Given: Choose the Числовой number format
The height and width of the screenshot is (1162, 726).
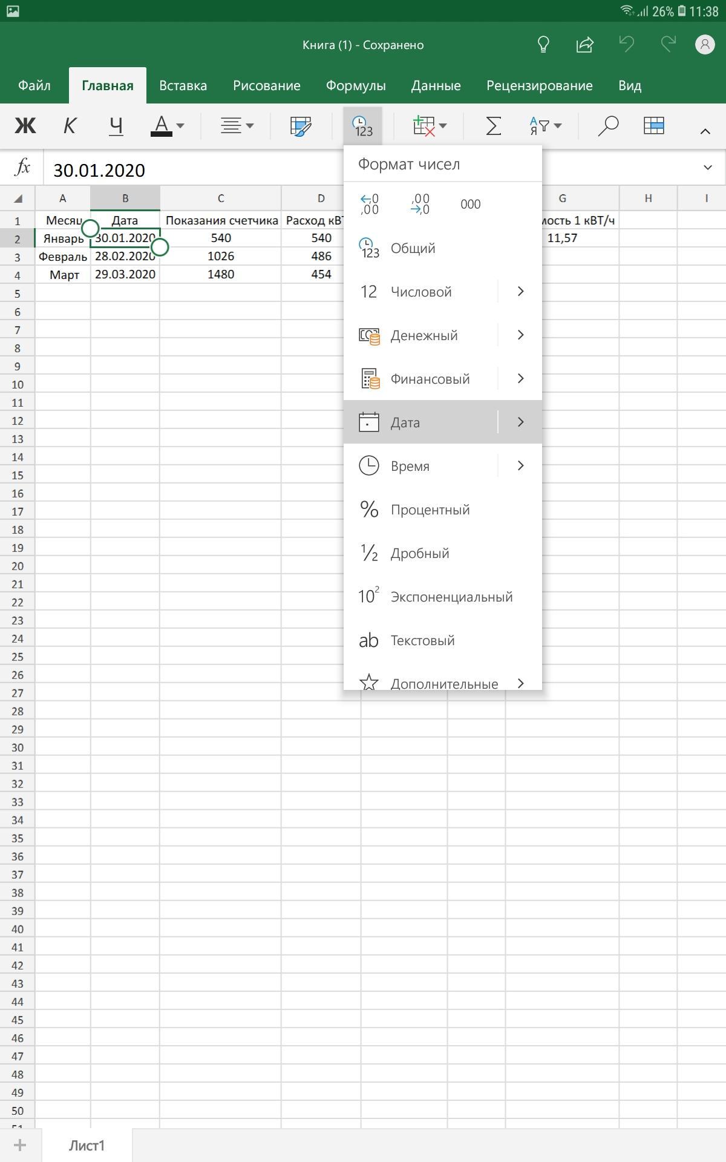Looking at the screenshot, I should pos(421,292).
